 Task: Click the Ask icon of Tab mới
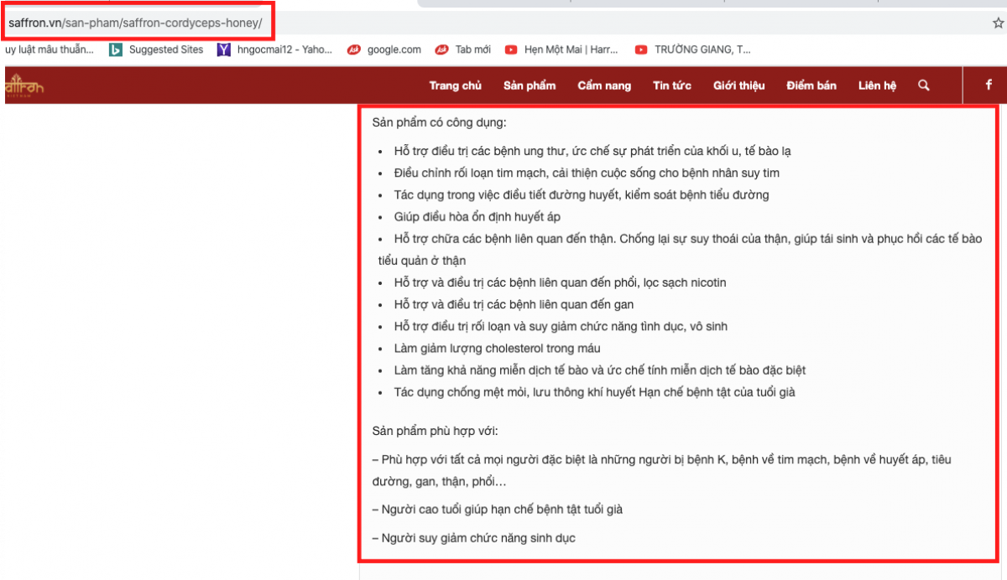(441, 49)
